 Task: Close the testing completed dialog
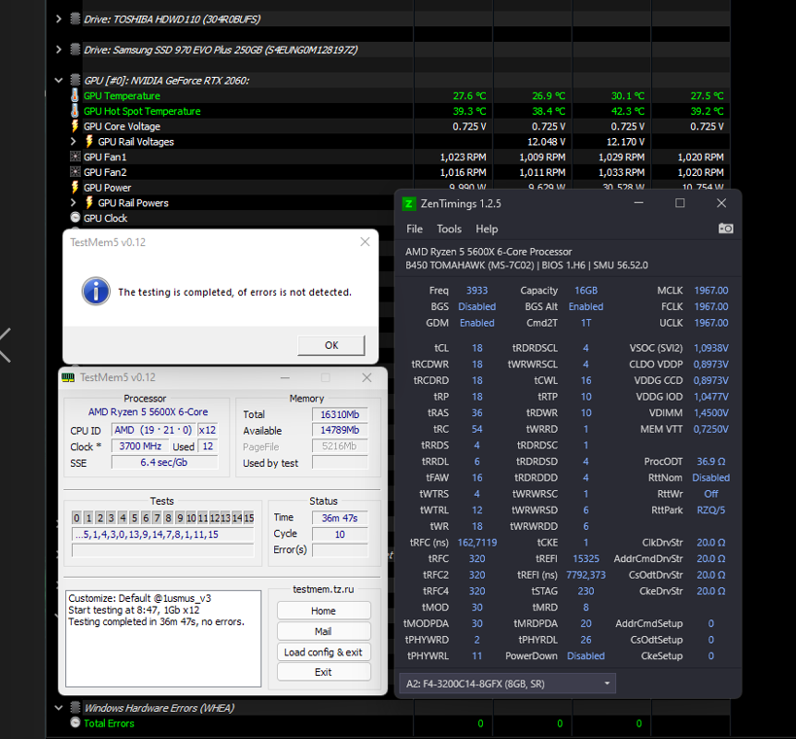coord(365,242)
